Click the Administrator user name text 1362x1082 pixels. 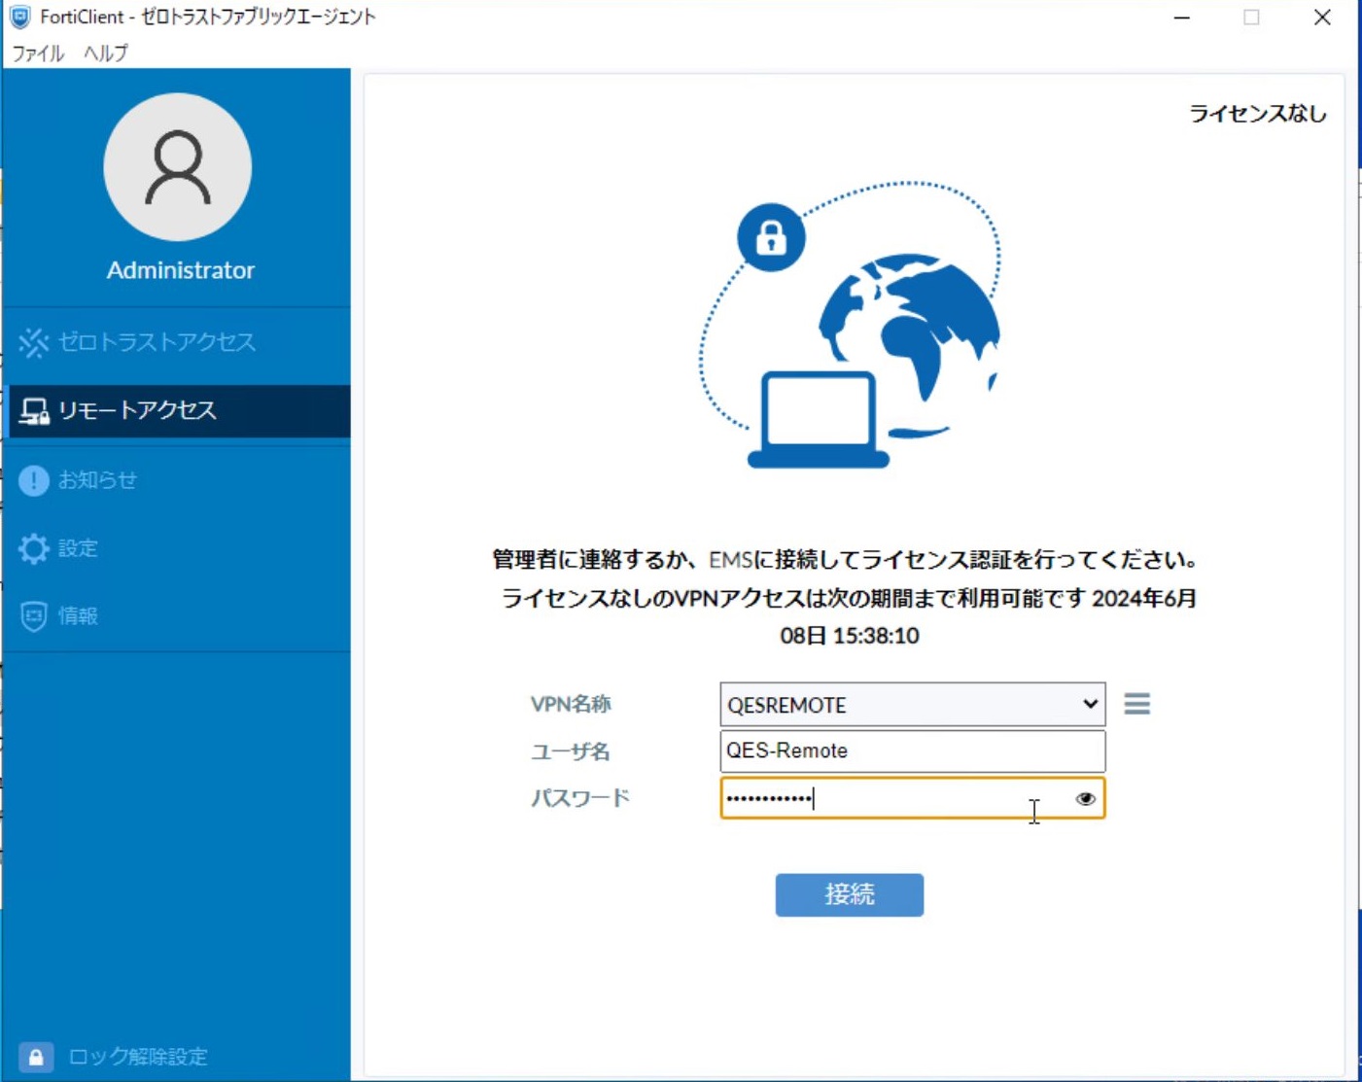[181, 270]
